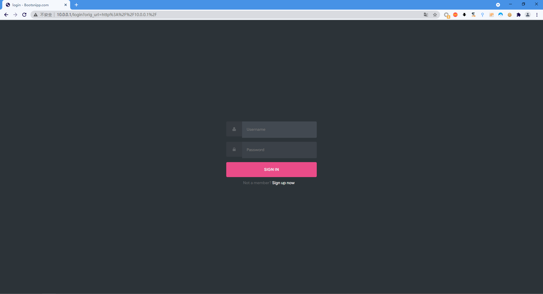This screenshot has height=294, width=543.
Task: Open Chrome's three-dot menu
Action: coord(537,15)
